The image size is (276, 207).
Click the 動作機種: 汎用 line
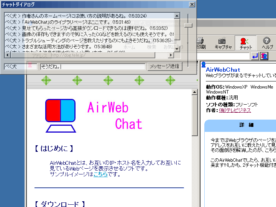point(222,97)
